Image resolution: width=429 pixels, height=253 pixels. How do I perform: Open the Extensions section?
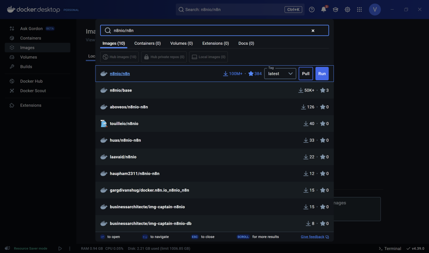[x=37, y=105]
